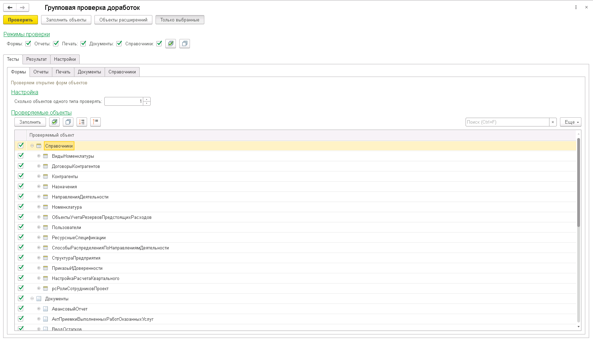593x339 pixels.
Task: Toggle the Справочники mode checkbox
Action: pos(159,44)
